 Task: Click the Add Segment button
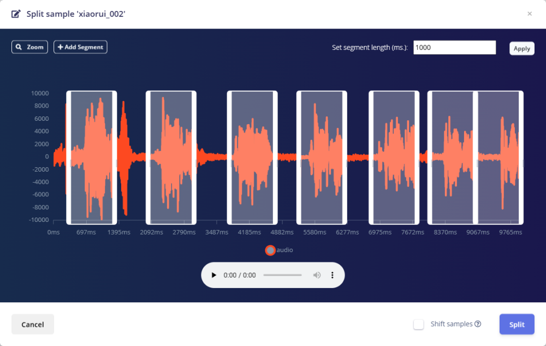tap(80, 47)
